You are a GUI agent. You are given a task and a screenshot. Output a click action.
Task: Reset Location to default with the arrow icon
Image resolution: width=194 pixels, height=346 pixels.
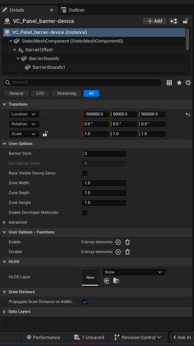click(x=187, y=114)
